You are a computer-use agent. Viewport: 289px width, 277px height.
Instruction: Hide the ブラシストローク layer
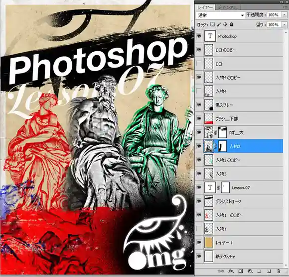(x=199, y=201)
